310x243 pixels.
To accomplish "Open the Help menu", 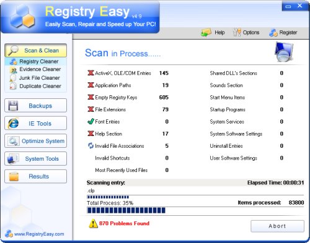I will point(219,33).
